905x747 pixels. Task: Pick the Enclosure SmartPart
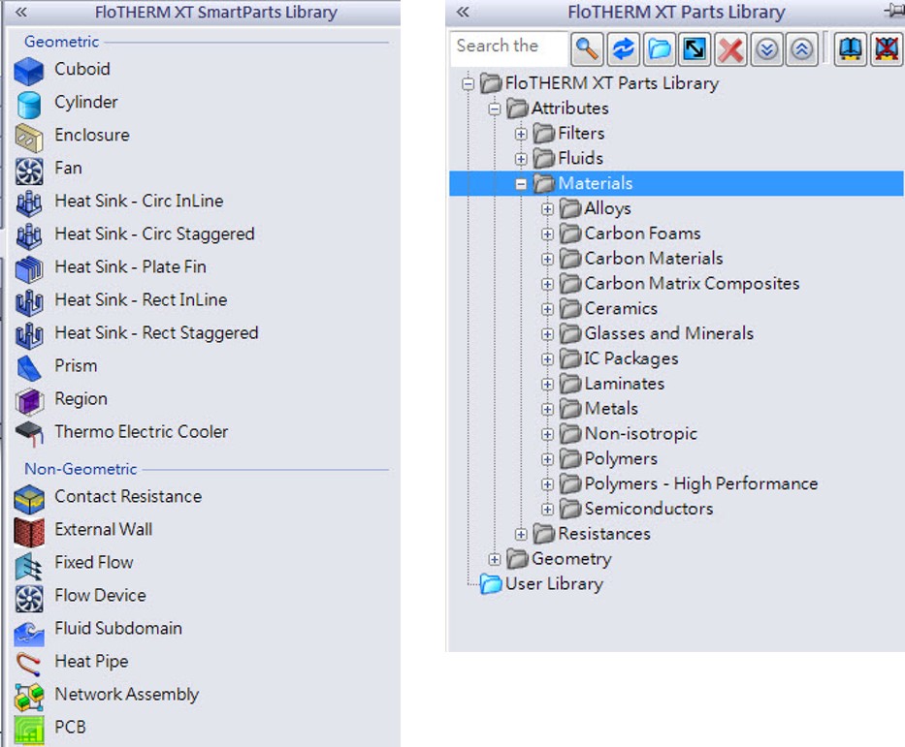tap(91, 136)
